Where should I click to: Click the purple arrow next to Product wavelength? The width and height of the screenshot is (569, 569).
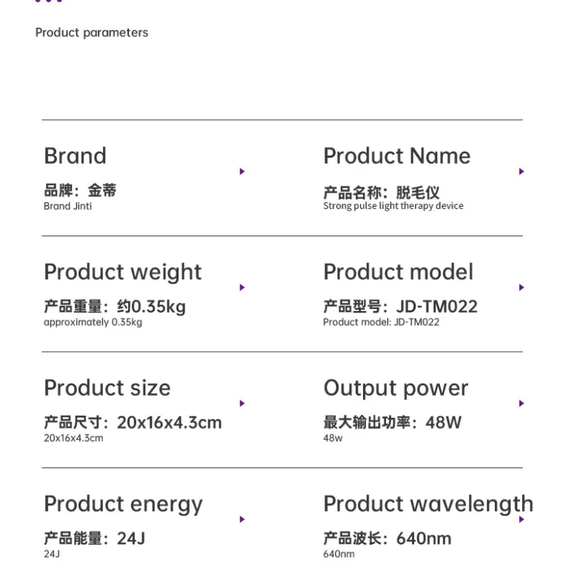(522, 519)
